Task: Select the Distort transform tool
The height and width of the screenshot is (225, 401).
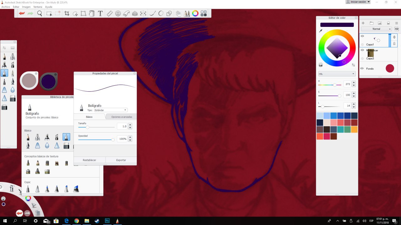Action: click(83, 13)
